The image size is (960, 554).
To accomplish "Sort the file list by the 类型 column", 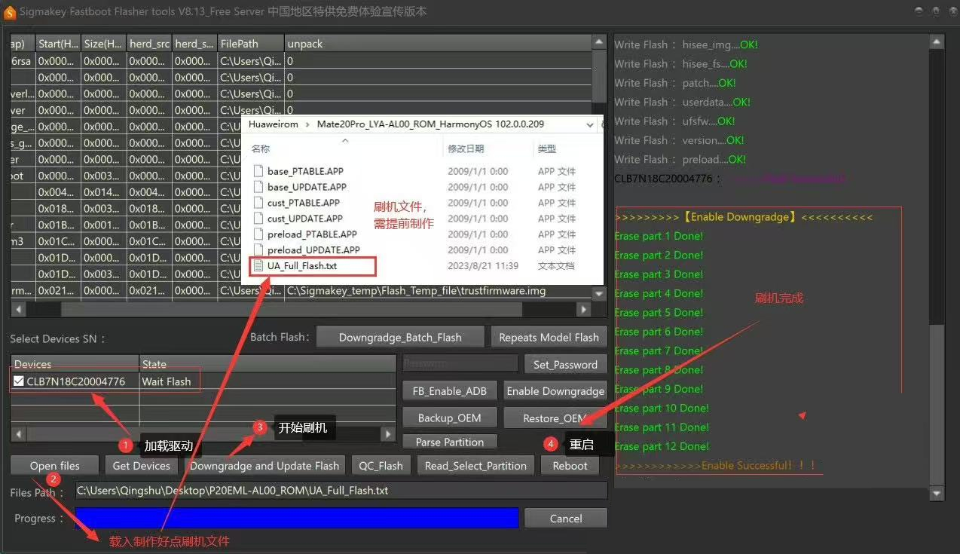I will (547, 148).
